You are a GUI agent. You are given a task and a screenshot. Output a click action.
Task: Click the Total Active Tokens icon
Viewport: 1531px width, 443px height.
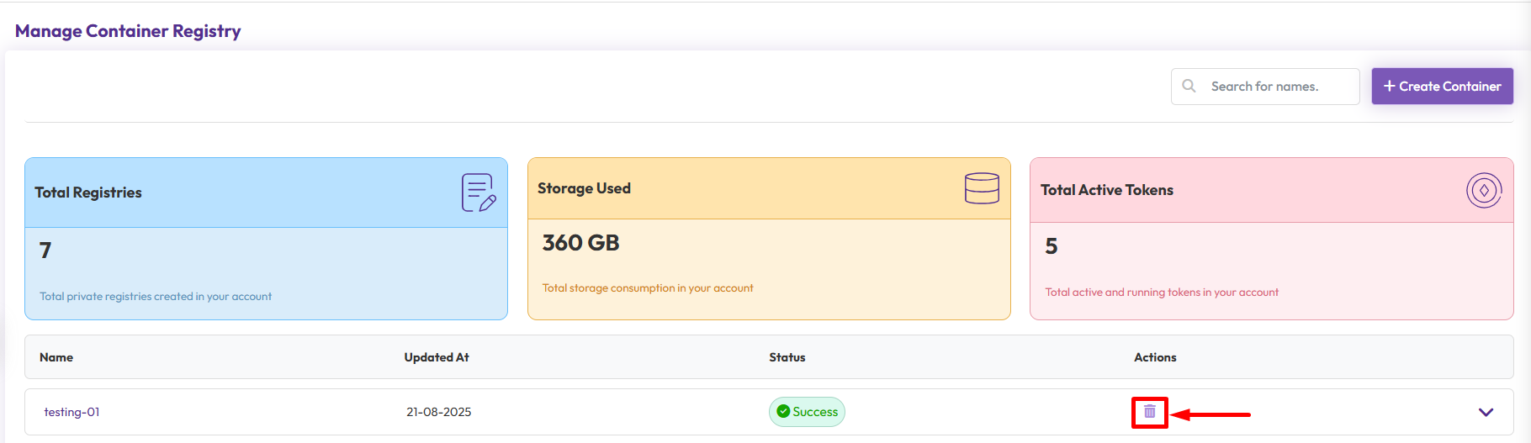1484,191
